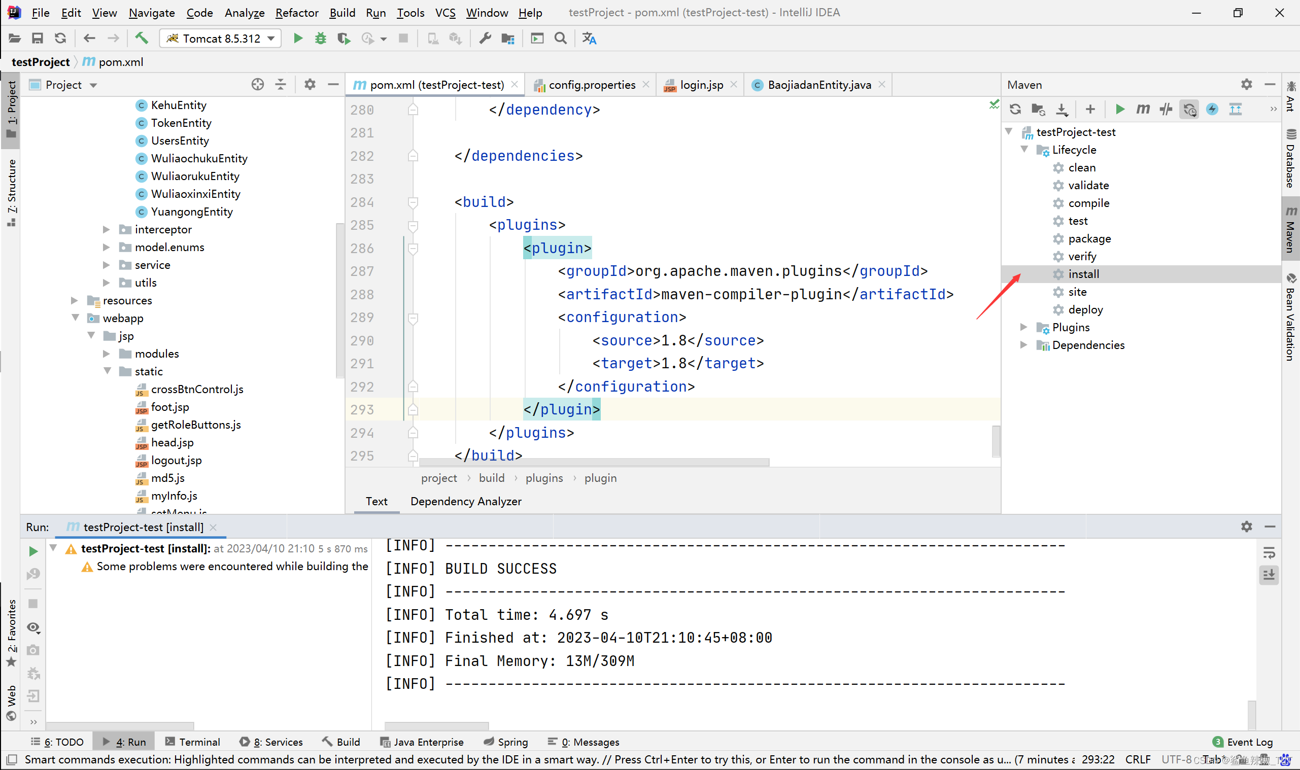Collapse the static folder
1300x770 pixels.
108,371
